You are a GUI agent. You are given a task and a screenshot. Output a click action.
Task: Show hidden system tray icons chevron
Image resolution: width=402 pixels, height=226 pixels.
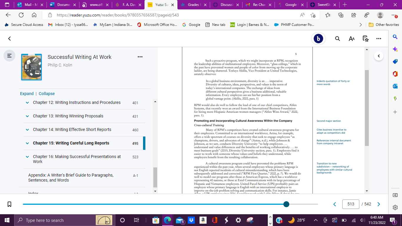316,220
